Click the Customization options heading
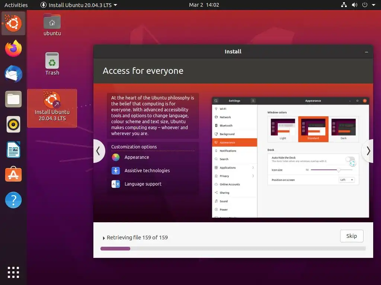The width and height of the screenshot is (381, 285). pos(134,147)
